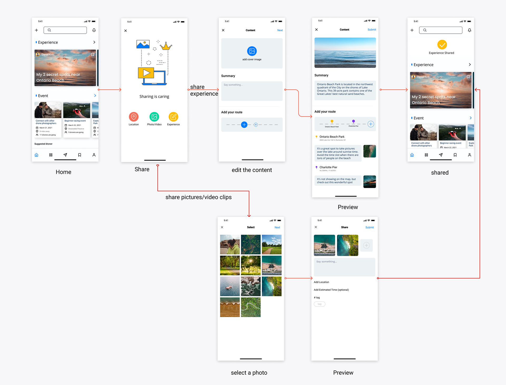
Task: Click Summary 'Say something...' field on edit content
Action: pyautogui.click(x=252, y=91)
